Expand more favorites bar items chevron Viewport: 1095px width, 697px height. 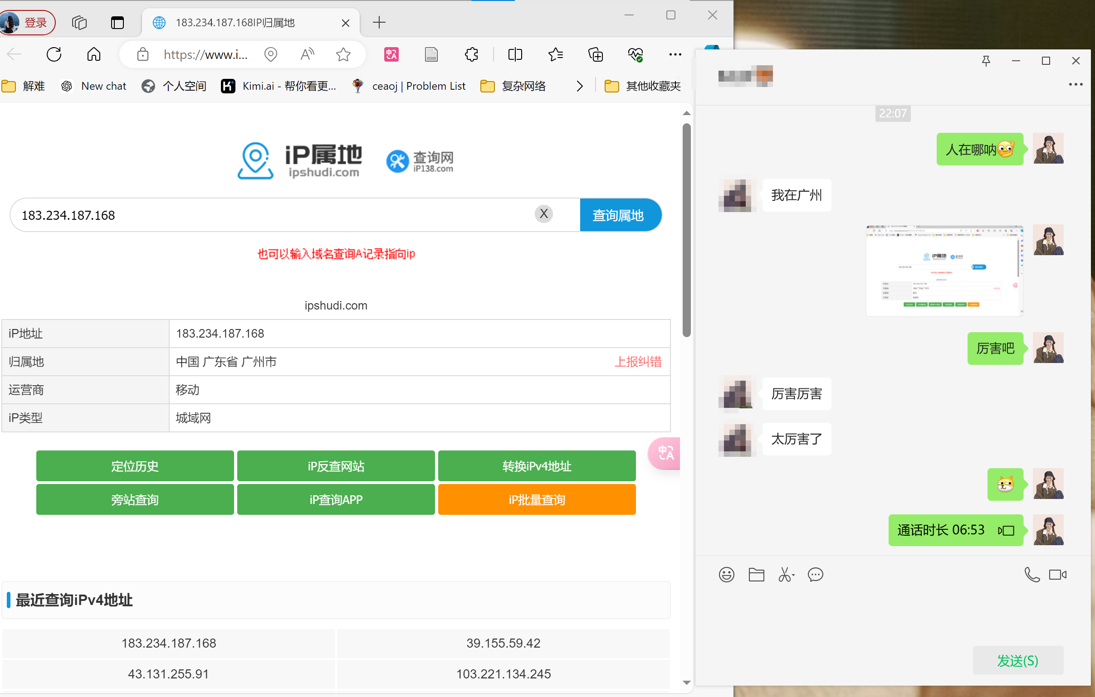click(x=579, y=86)
